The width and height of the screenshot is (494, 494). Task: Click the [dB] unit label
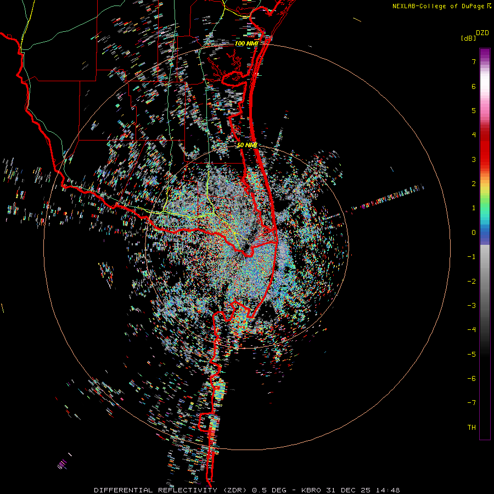click(x=469, y=38)
